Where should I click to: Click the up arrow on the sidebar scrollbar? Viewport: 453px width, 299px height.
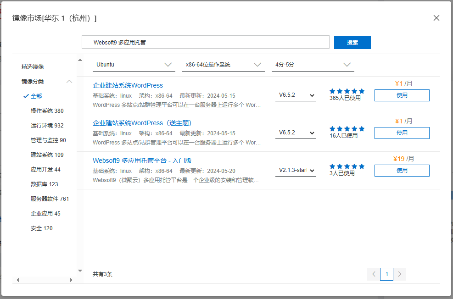point(80,60)
